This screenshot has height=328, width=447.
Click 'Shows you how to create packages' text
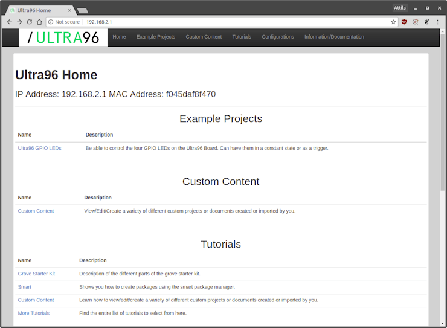click(157, 287)
